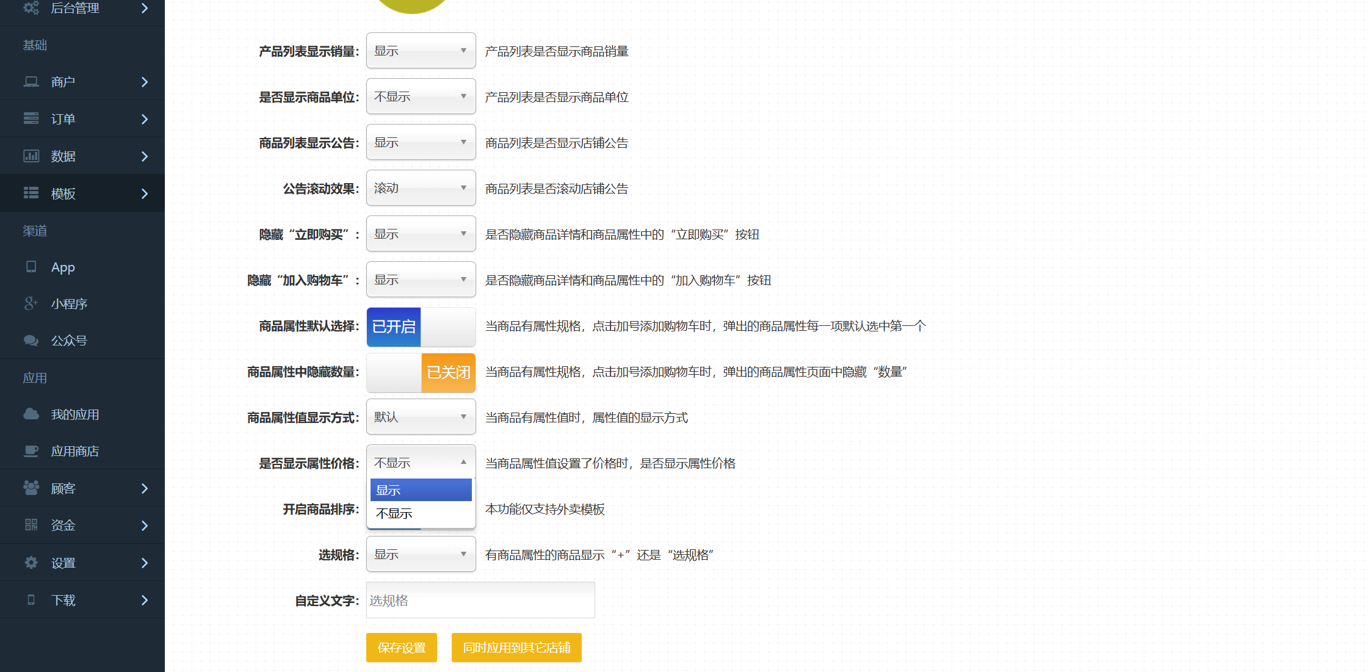Open 产品列表显示销量 dropdown

421,51
